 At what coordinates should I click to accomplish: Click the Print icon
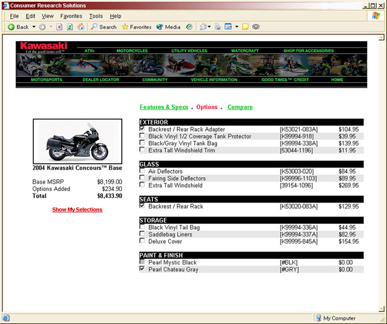pos(218,27)
